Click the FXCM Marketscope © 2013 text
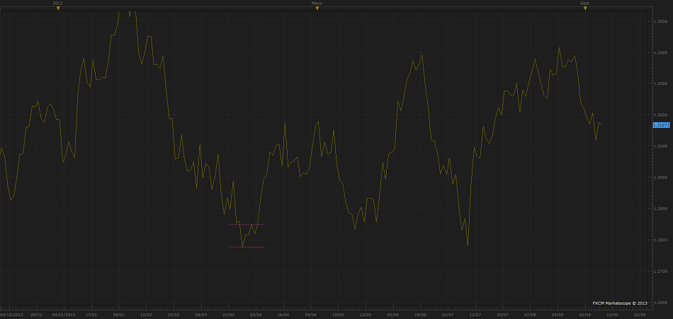Image resolution: width=673 pixels, height=319 pixels. [x=619, y=303]
